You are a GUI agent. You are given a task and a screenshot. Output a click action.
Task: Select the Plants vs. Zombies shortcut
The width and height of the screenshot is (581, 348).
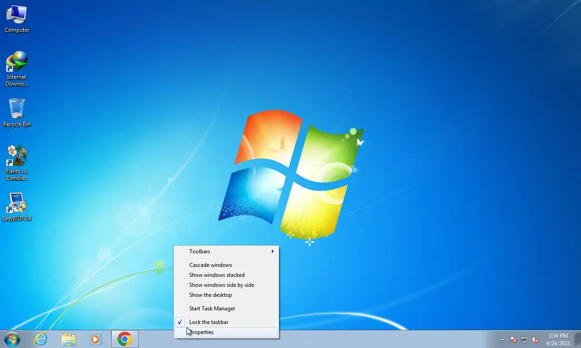(x=17, y=163)
